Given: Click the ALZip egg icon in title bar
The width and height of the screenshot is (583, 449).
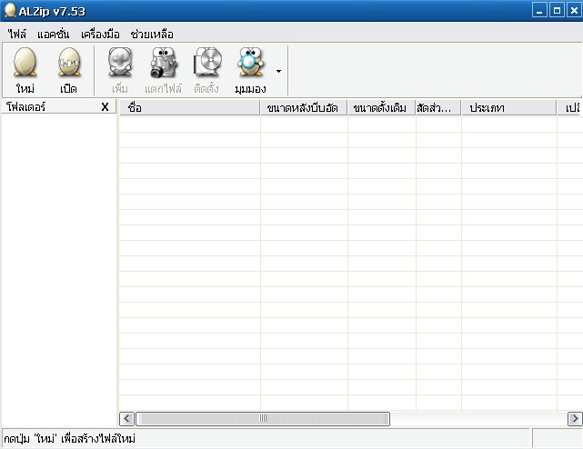Looking at the screenshot, I should pos(10,11).
